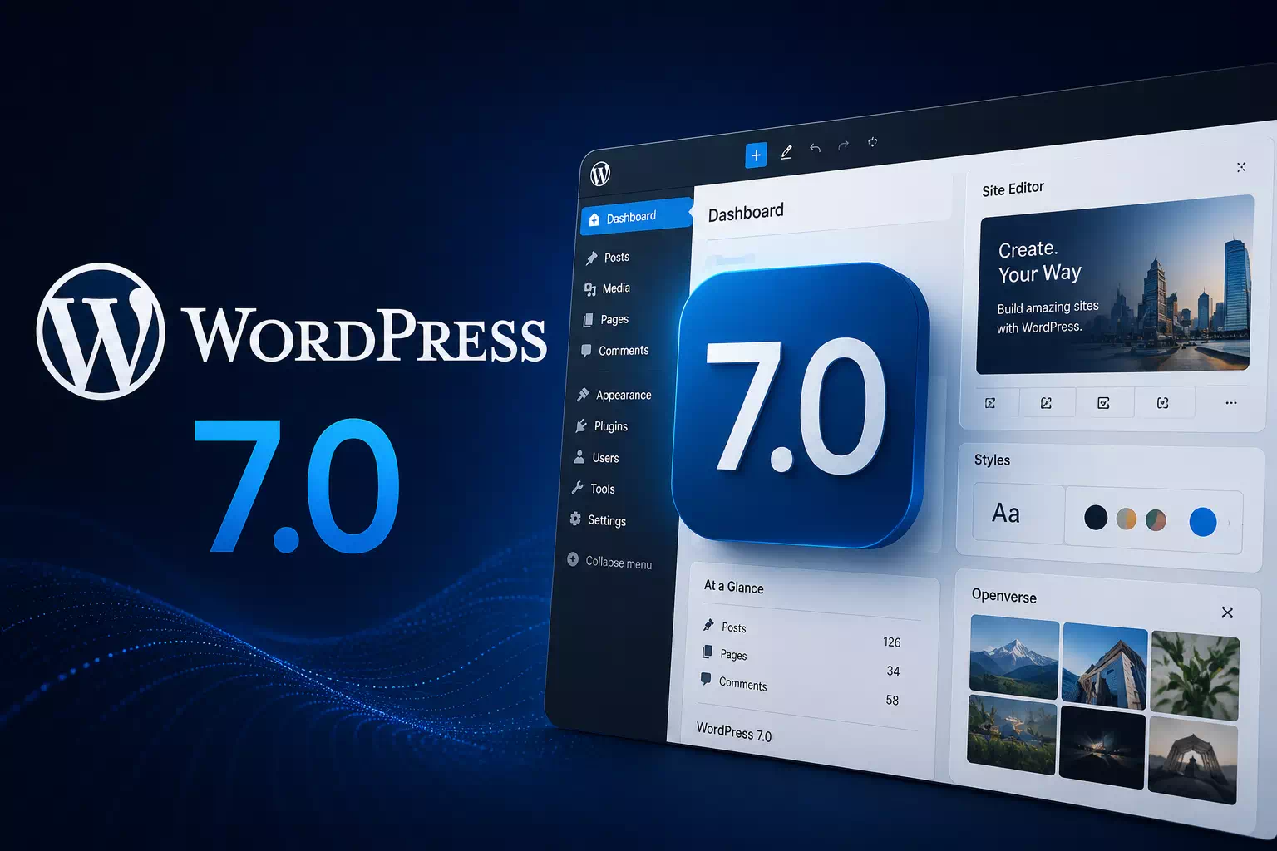Click the wrench icon beside Tools
This screenshot has width=1277, height=851.
[577, 488]
